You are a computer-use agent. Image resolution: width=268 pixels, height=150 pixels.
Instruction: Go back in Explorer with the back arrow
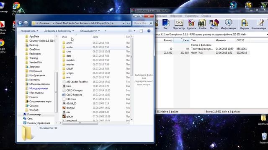click(x=20, y=23)
